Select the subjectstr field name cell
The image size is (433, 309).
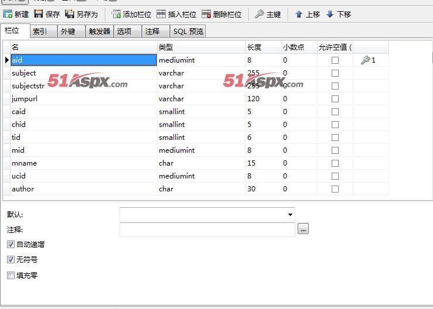[x=84, y=86]
